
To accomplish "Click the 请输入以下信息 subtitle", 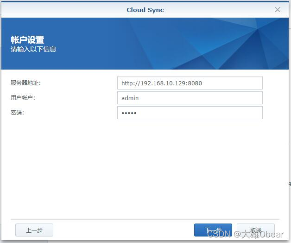I will [x=33, y=49].
